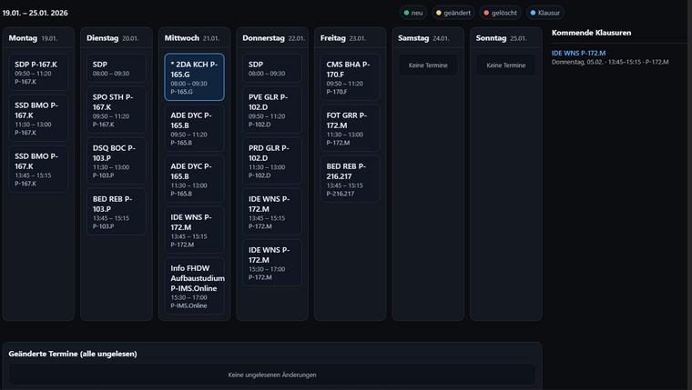Open Tuesday's SPO STH P-167.K card
This screenshot has height=390, width=692.
[117, 111]
